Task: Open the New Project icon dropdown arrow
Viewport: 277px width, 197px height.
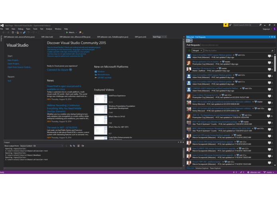Action: (x=15, y=33)
